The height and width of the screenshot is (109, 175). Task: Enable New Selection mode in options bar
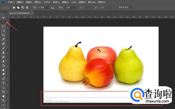coord(14,8)
